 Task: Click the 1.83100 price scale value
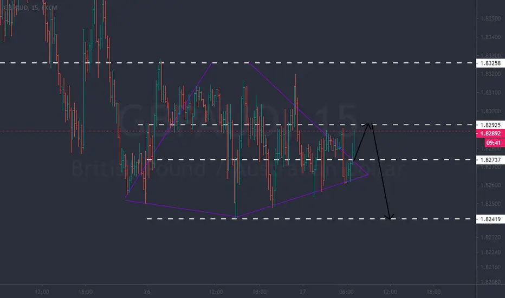pos(490,93)
